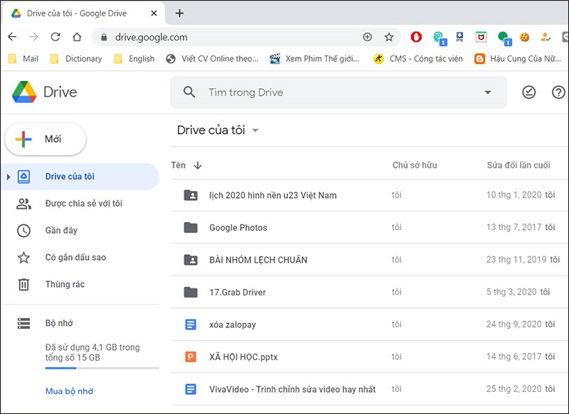
Task: Toggle sort direction arrow next to Tên
Action: coord(198,165)
